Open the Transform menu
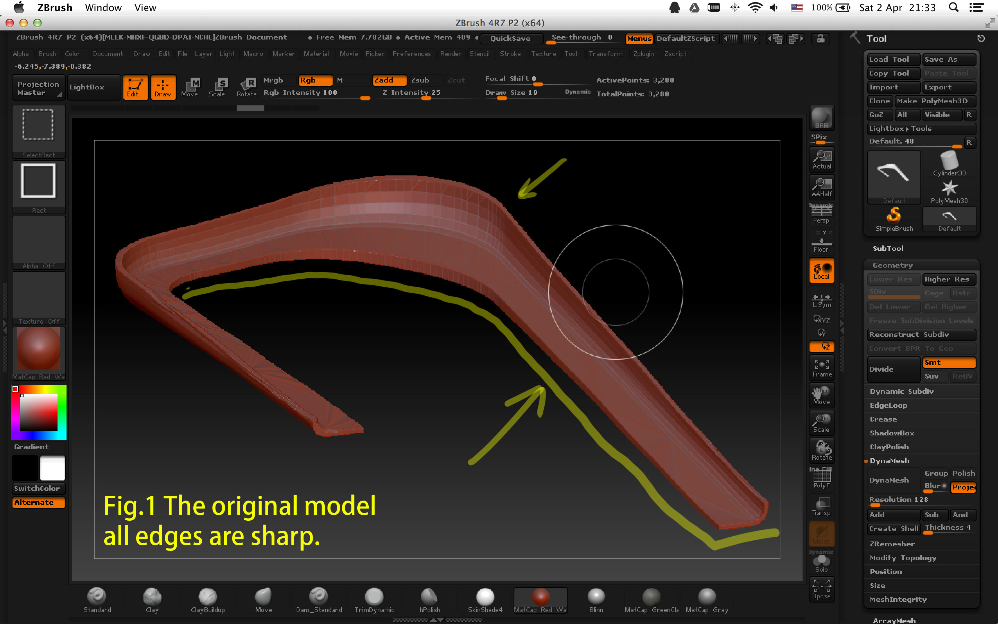The image size is (998, 624). [x=605, y=54]
